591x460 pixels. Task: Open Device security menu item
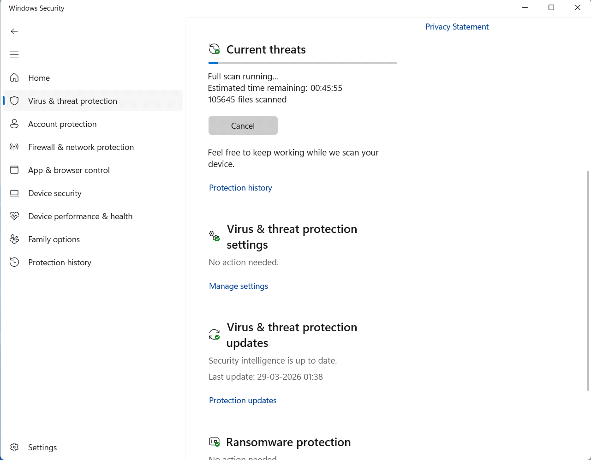click(55, 193)
